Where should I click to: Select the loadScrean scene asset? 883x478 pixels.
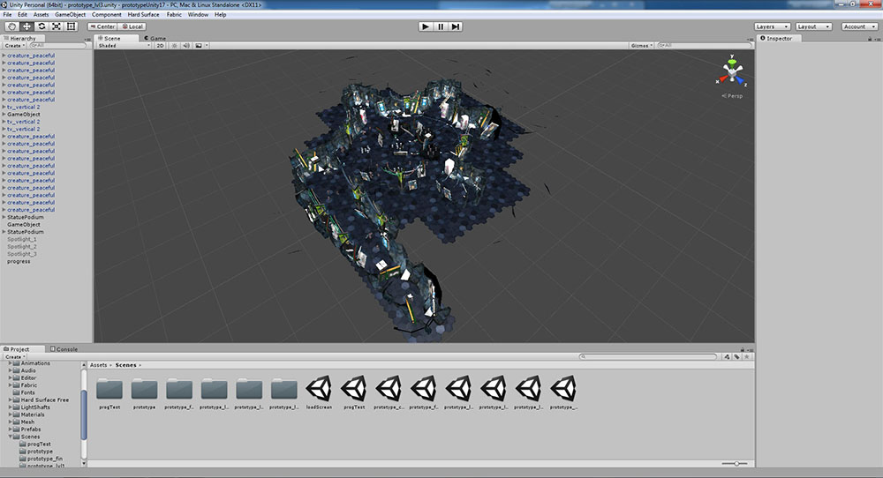pos(319,389)
